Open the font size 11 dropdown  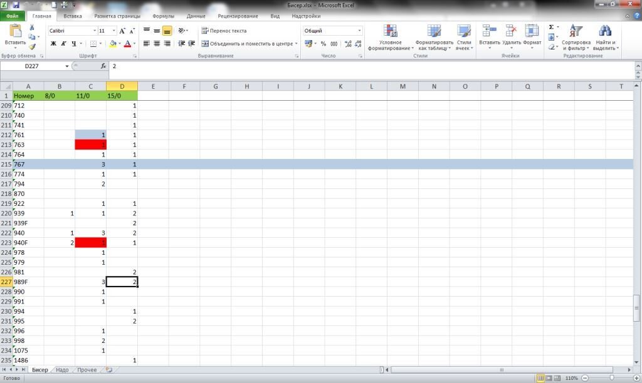113,31
